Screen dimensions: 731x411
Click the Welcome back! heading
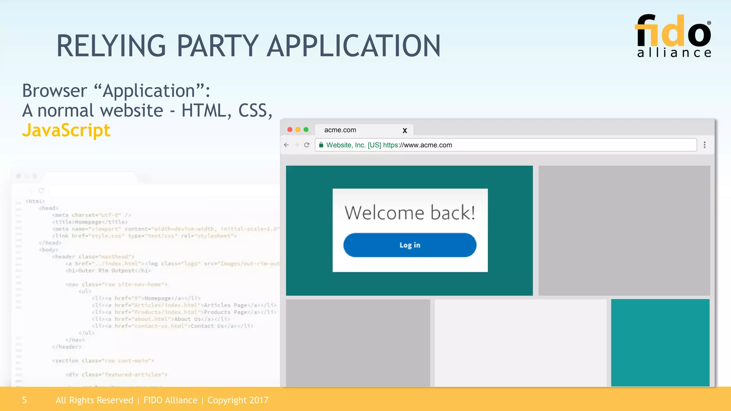pyautogui.click(x=410, y=213)
